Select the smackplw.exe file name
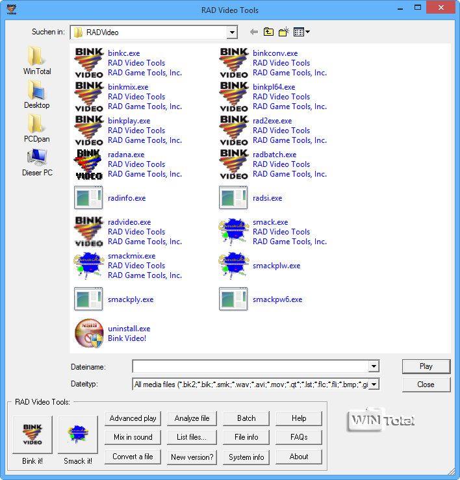Image resolution: width=460 pixels, height=480 pixels. [277, 266]
